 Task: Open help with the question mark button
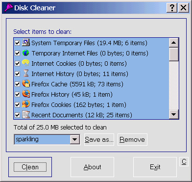pyautogui.click(x=172, y=8)
